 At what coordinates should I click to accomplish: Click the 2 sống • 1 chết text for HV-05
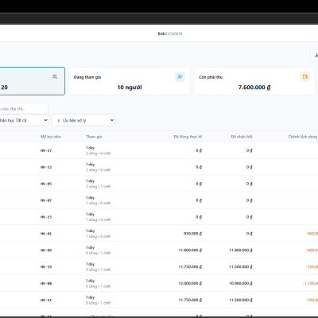click(x=98, y=187)
